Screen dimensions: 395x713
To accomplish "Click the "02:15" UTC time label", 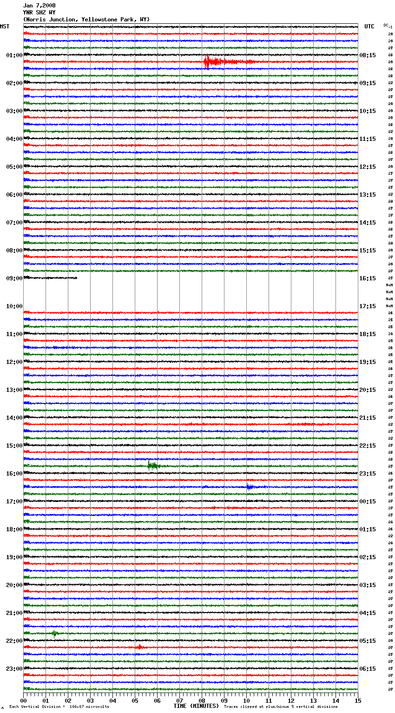I will click(368, 557).
